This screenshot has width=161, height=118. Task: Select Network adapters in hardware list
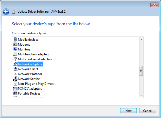coord(30,64)
